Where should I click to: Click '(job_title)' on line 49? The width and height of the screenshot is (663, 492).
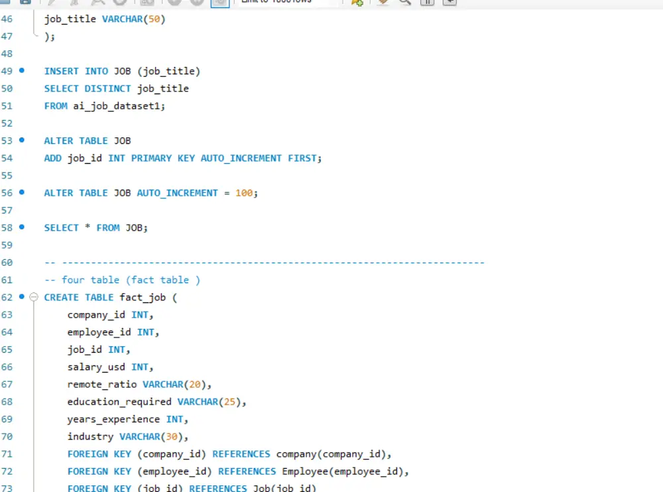[168, 71]
